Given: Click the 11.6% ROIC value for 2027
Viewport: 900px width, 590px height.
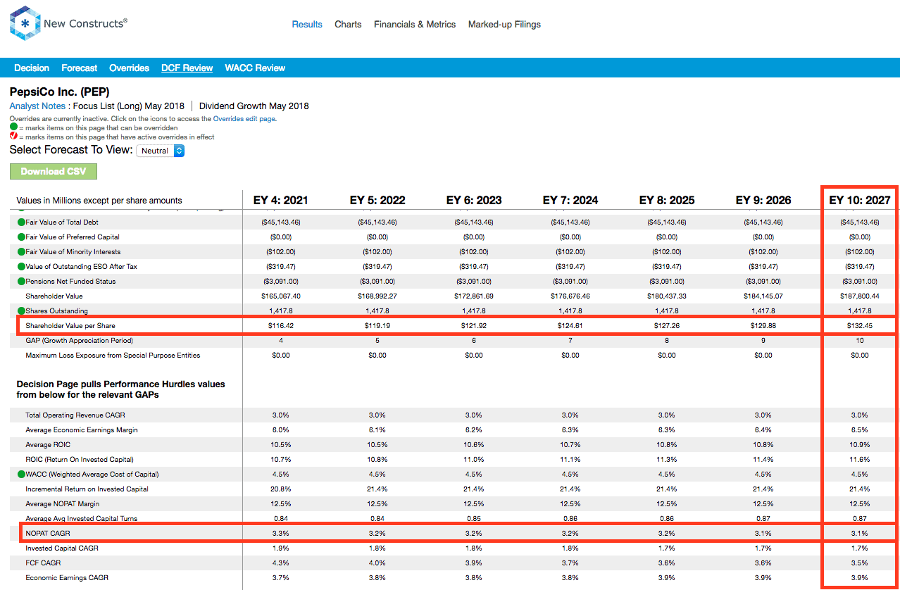Looking at the screenshot, I should (860, 459).
